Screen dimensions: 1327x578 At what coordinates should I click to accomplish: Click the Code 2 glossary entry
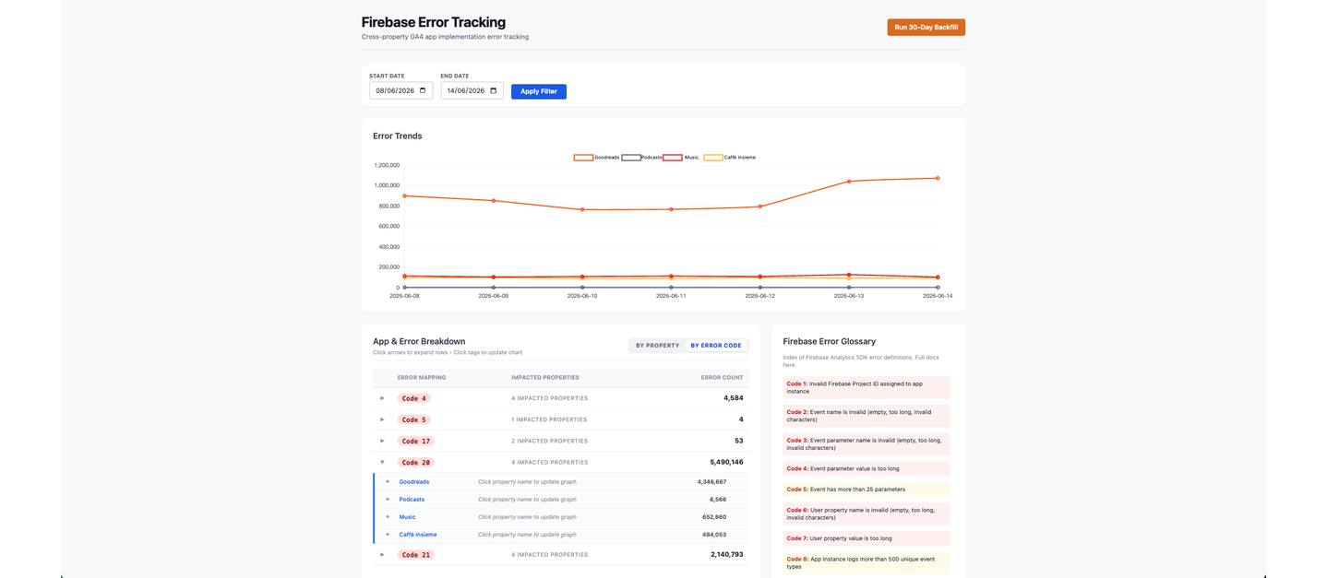pyautogui.click(x=866, y=416)
